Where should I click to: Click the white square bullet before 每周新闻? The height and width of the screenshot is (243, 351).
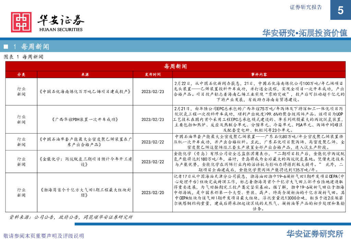6,47
